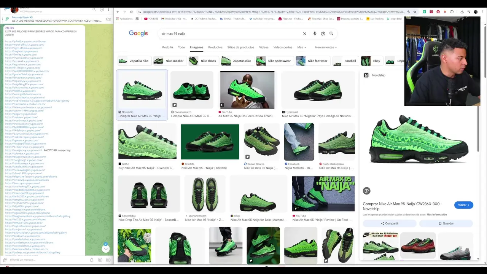Jump to latest Telegram messages
Image resolution: width=487 pixels, height=274 pixels.
(x=106, y=249)
